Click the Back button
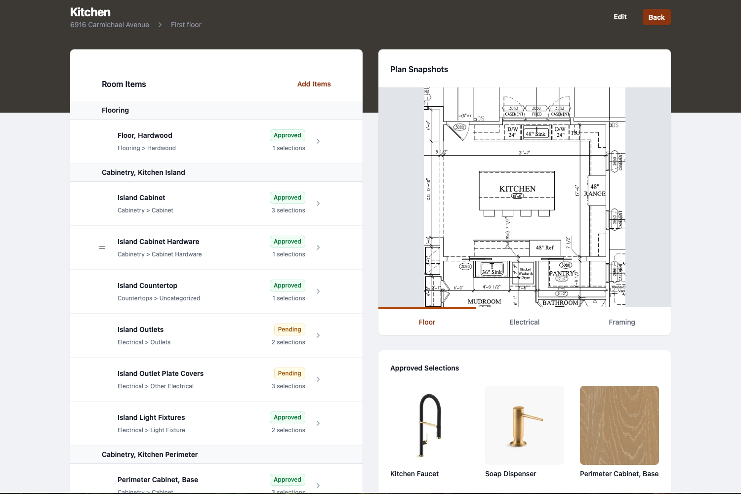The image size is (741, 494). coord(657,17)
